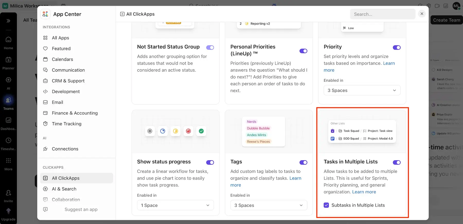Open the AI sidebar icon
This screenshot has height=224, width=463.
8,80
